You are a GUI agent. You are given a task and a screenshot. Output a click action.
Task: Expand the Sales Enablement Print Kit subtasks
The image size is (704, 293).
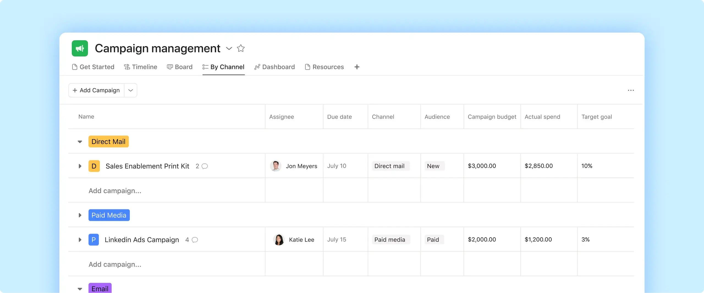tap(80, 166)
